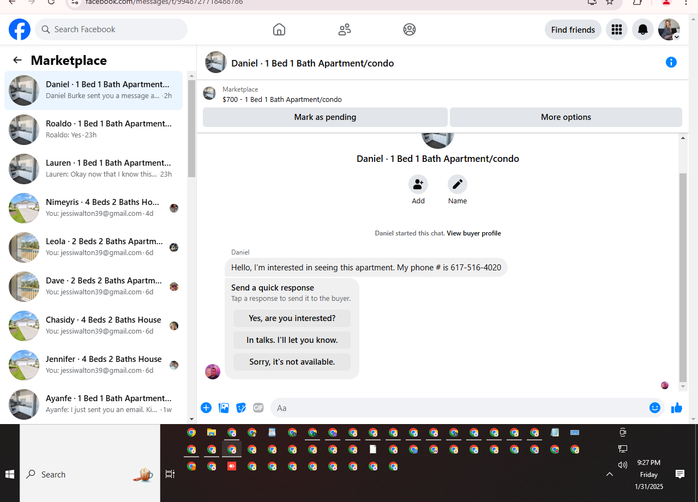The image size is (698, 502).
Task: Open conversation information icon
Action: (x=671, y=62)
